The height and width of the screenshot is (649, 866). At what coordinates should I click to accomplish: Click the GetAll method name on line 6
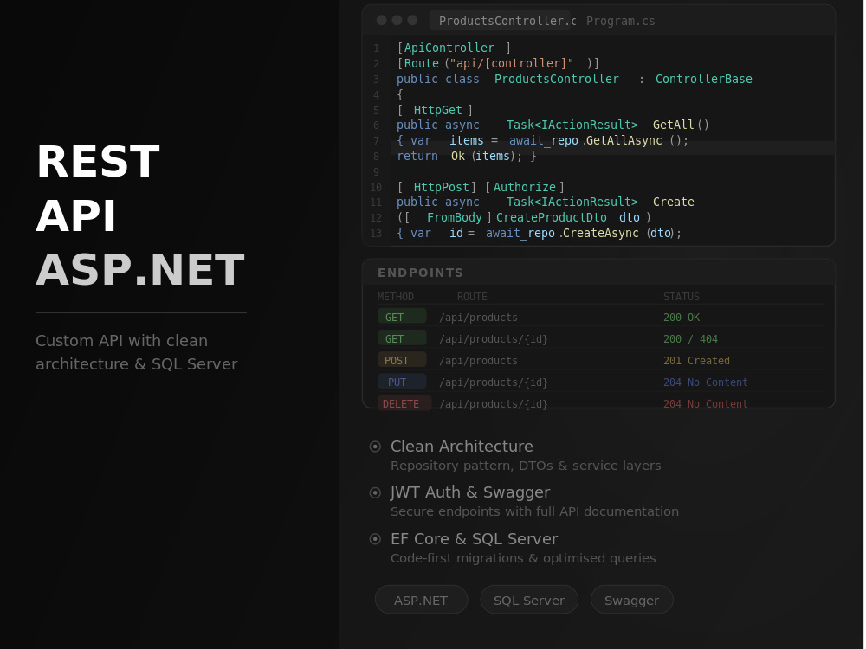(x=673, y=125)
